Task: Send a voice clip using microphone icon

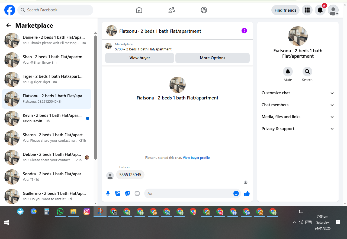Action: click(108, 193)
